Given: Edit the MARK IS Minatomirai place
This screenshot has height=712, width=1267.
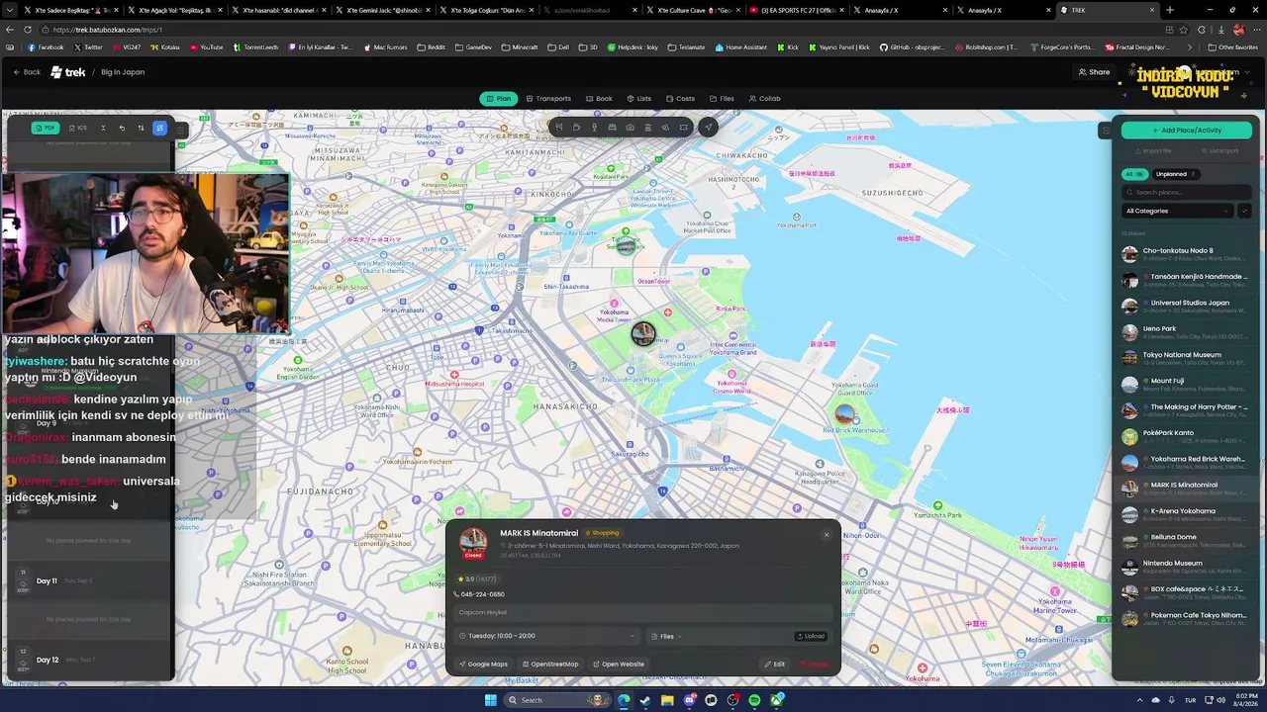Looking at the screenshot, I should point(774,664).
